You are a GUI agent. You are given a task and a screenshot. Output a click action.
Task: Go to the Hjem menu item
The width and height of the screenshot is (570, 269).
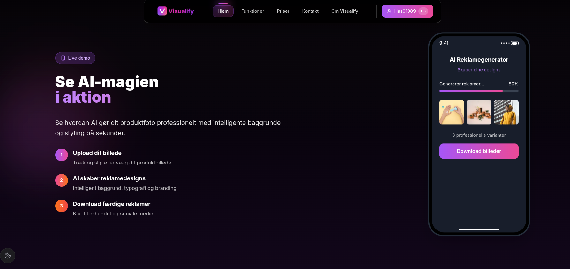pos(223,11)
